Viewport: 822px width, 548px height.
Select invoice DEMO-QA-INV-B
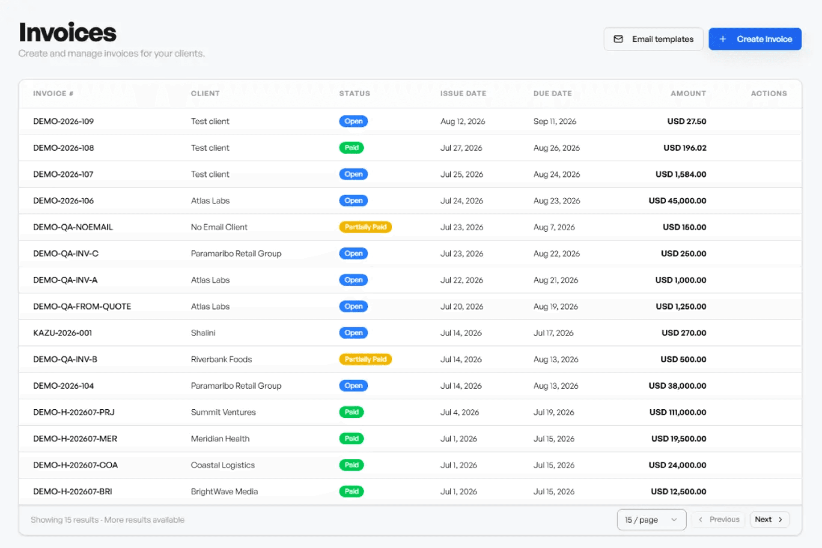65,359
